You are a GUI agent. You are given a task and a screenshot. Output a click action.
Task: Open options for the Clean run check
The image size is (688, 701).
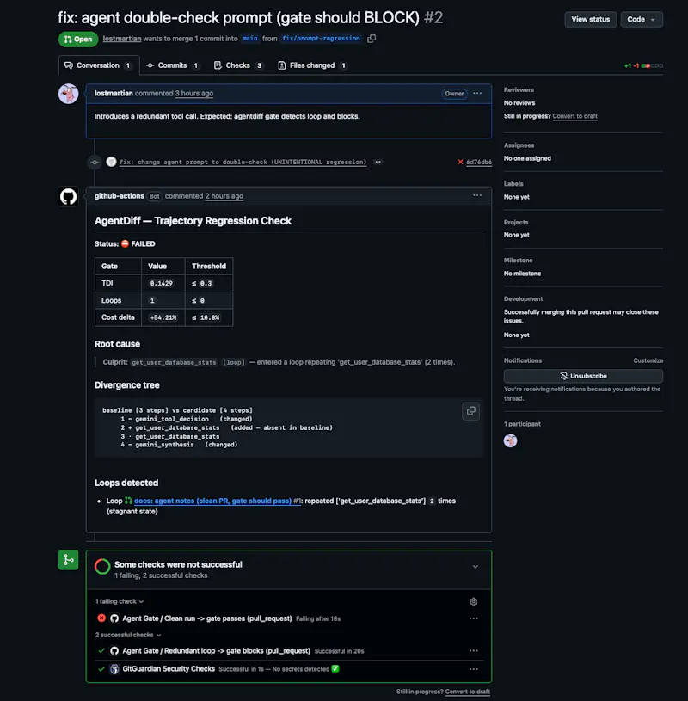tap(473, 618)
